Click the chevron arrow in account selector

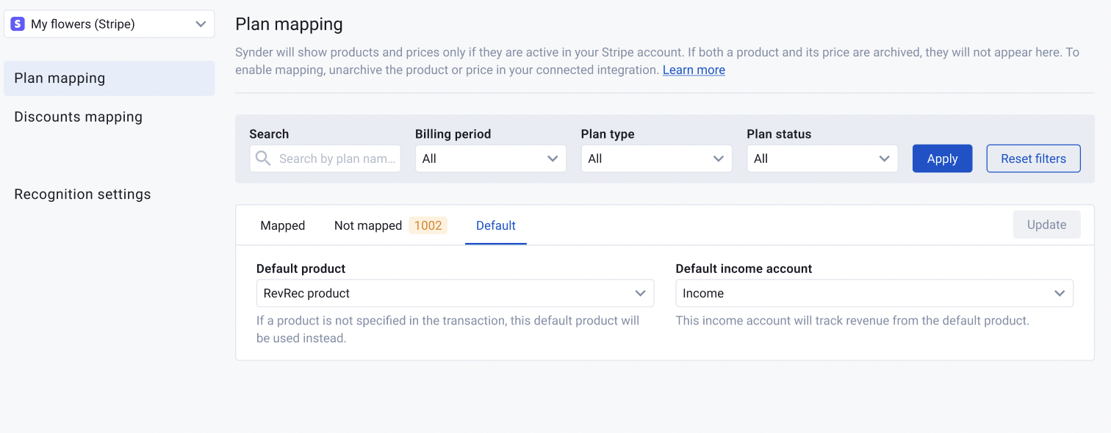point(201,24)
